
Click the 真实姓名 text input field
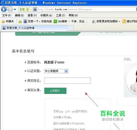[67, 80]
